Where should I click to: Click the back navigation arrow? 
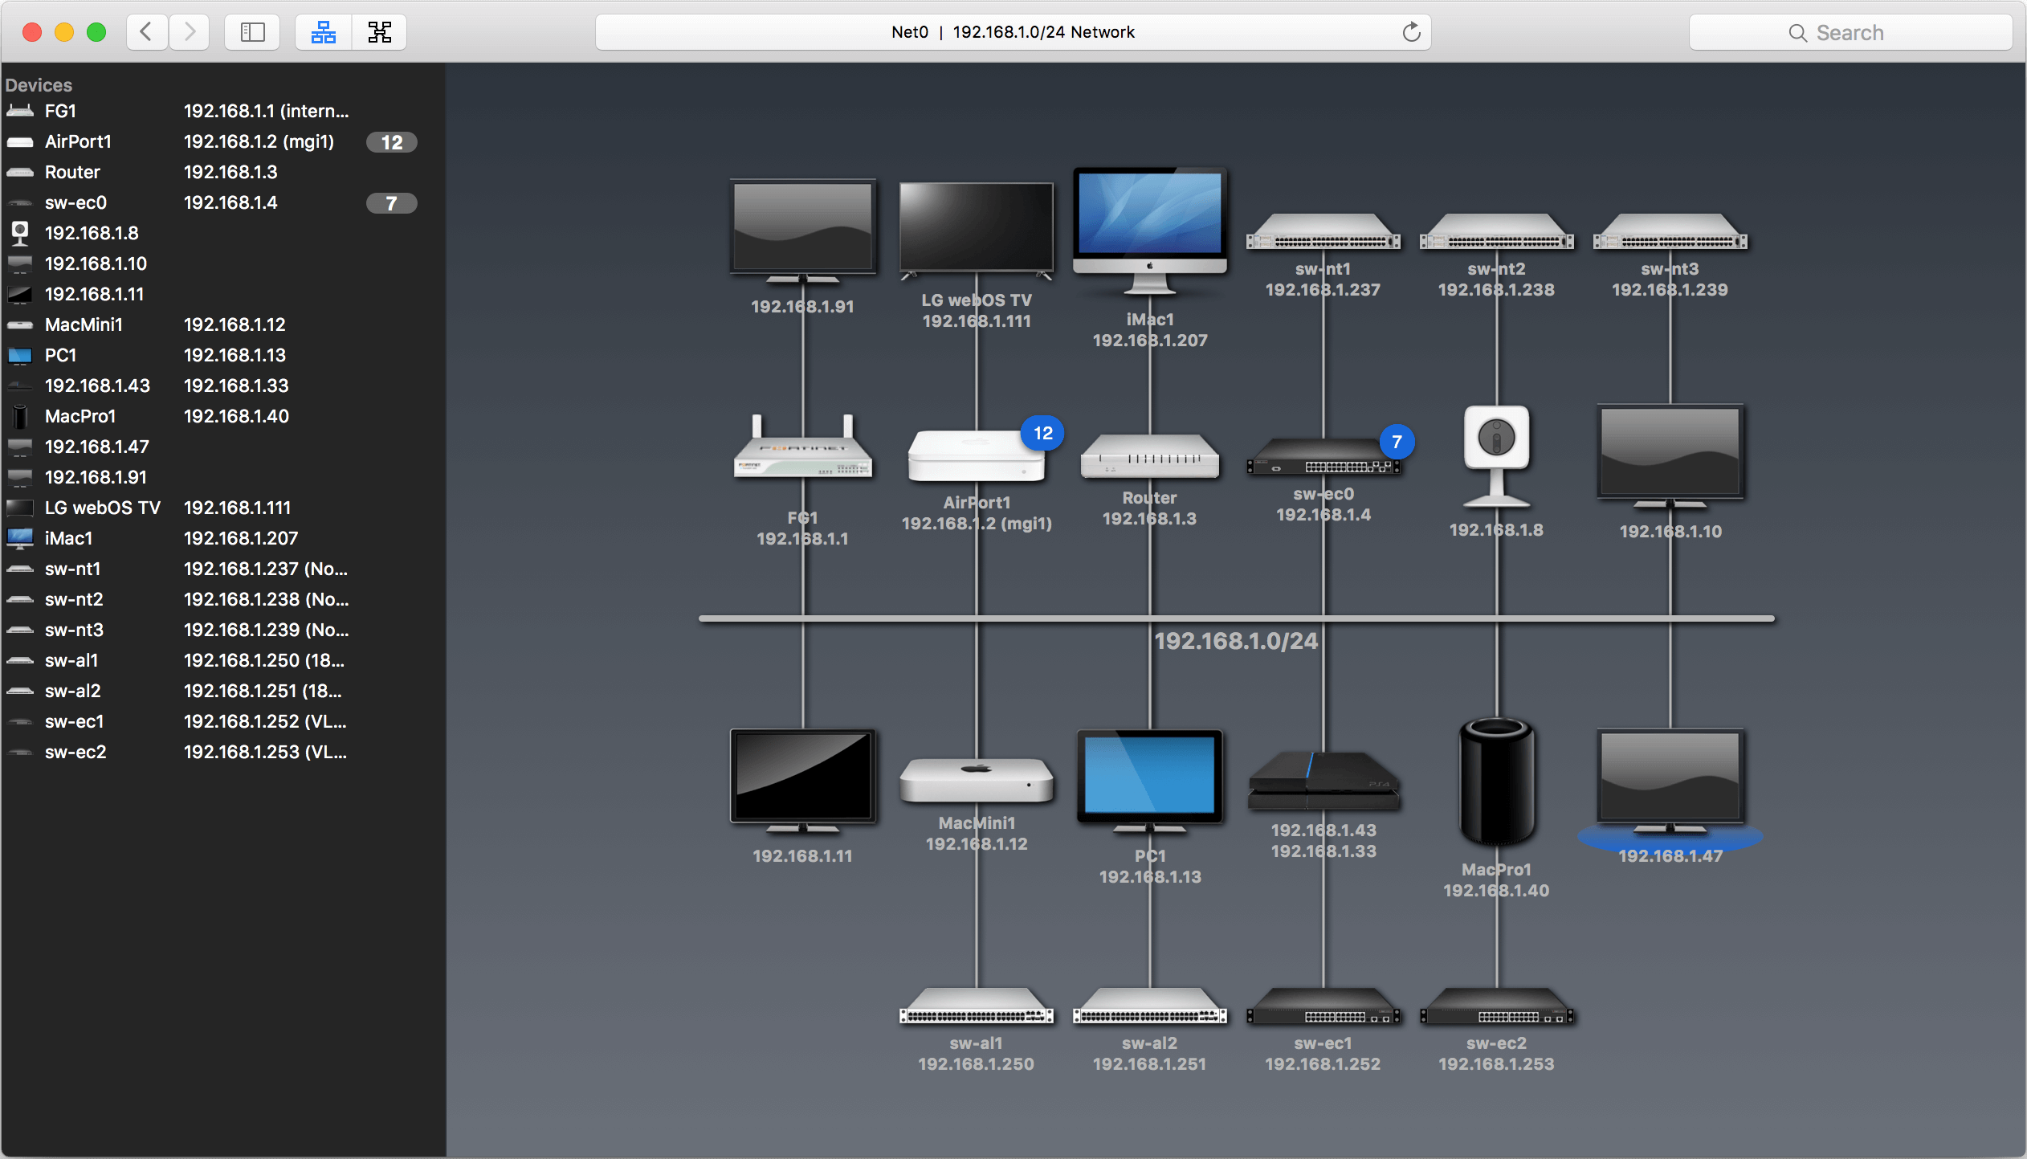pyautogui.click(x=147, y=32)
